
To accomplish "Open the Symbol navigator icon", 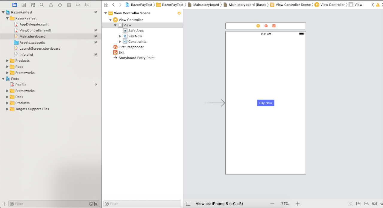I will [33, 5].
